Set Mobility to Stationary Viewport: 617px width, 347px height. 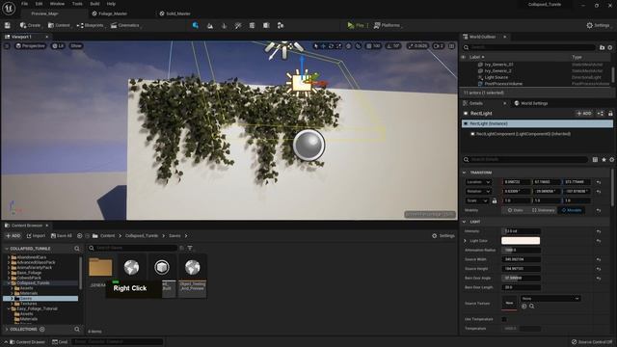[543, 210]
